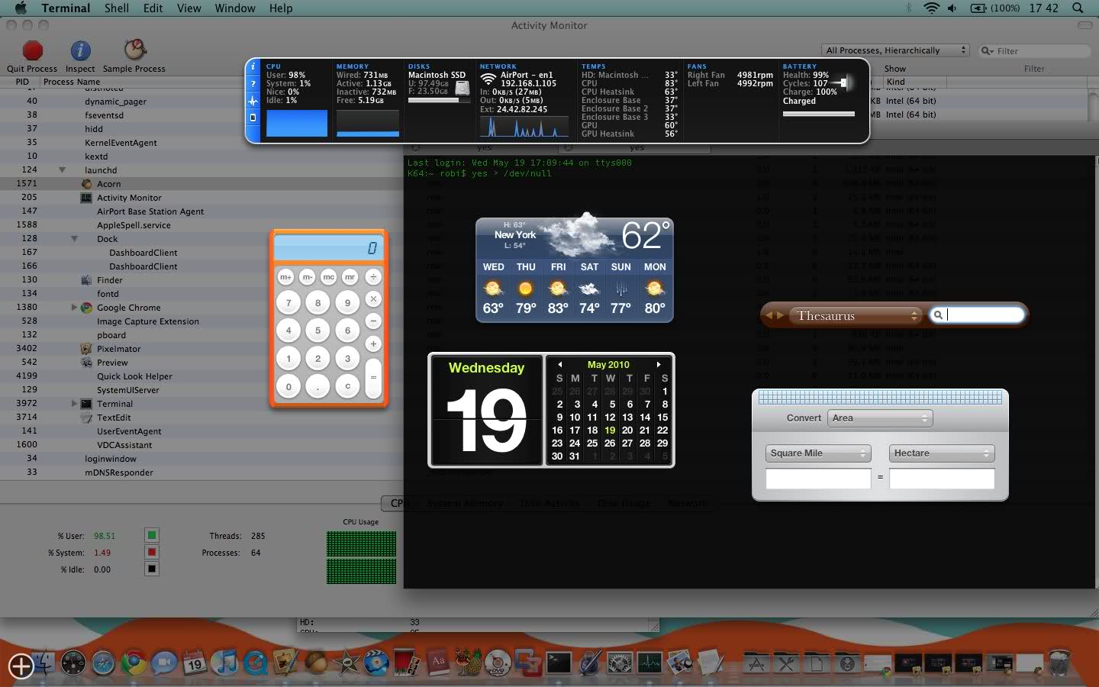Expand the Terminal process disclosure triangle
The height and width of the screenshot is (687, 1099).
(74, 404)
